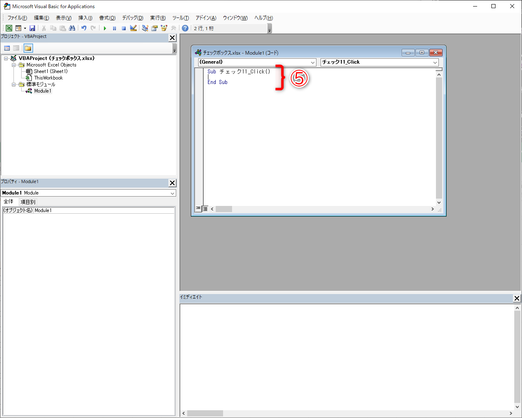Click the Break pause icon
Screen dimensions: 522x418
tap(114, 28)
